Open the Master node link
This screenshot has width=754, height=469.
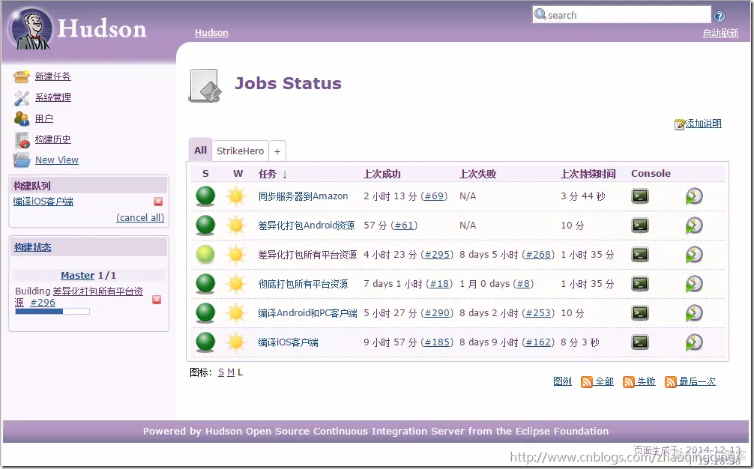tap(77, 276)
